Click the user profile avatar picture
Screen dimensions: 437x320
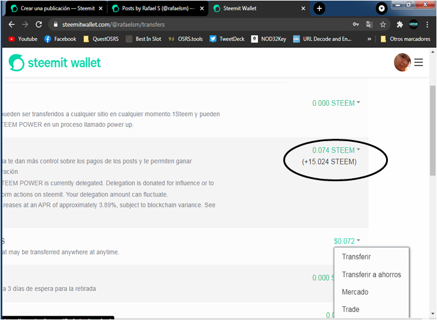click(402, 62)
